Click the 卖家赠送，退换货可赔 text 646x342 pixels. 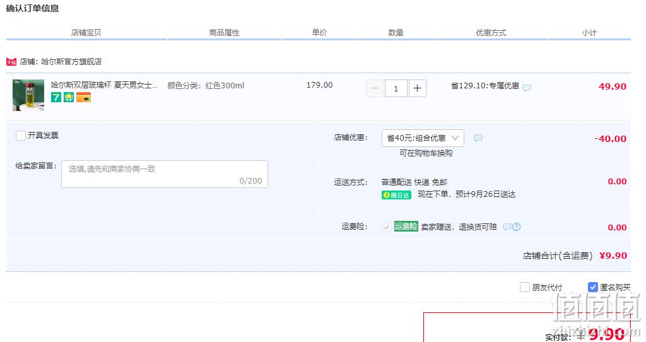pyautogui.click(x=459, y=227)
